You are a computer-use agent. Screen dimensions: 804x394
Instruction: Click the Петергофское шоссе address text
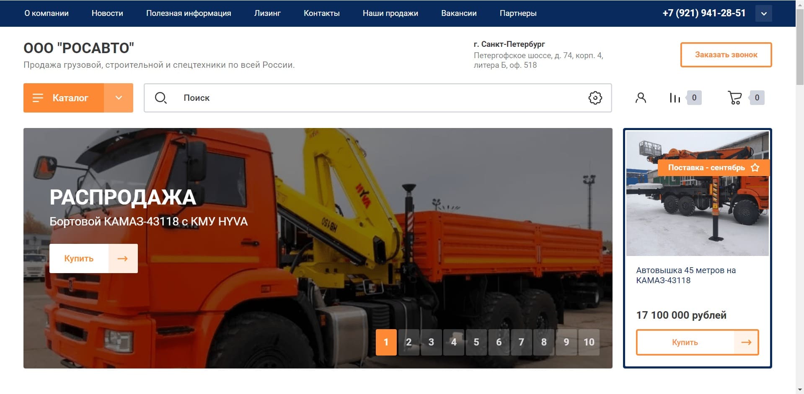538,60
